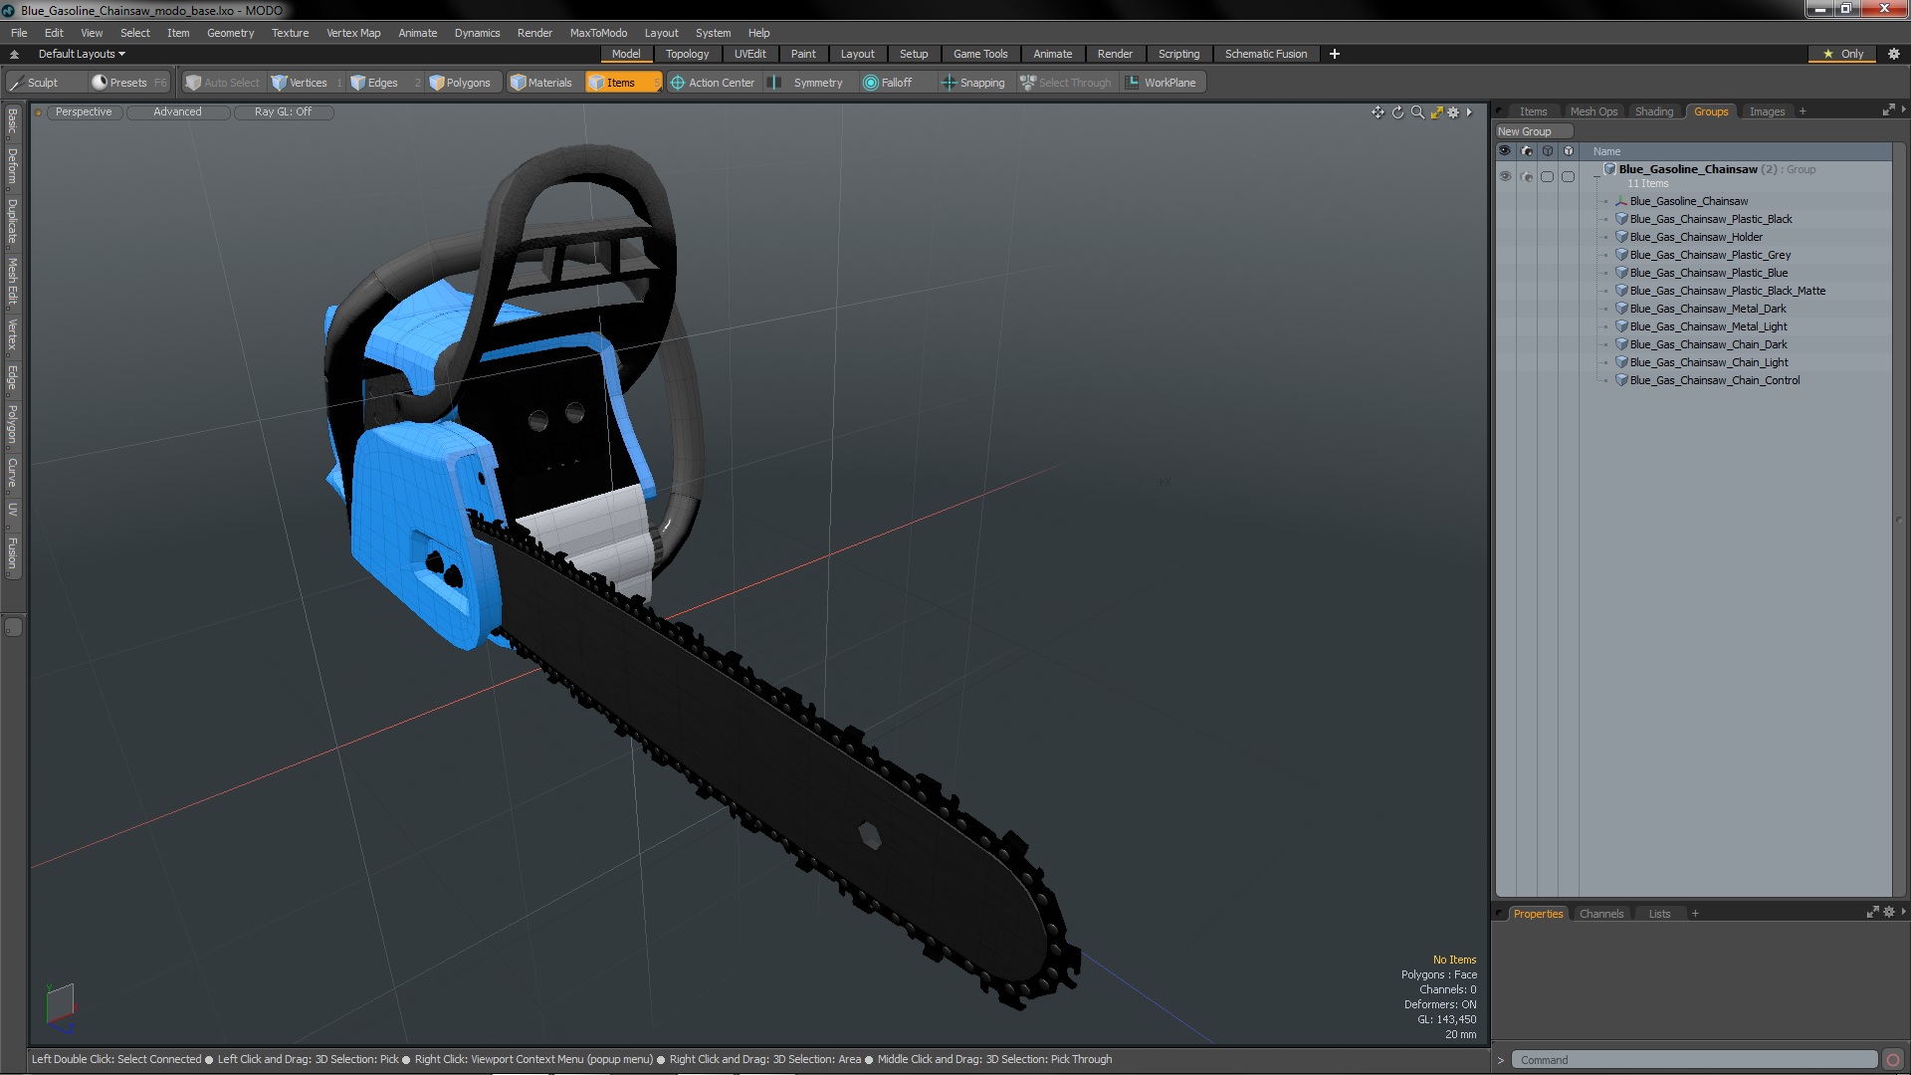Switch to the Channels tab
The image size is (1911, 1075).
coord(1600,914)
